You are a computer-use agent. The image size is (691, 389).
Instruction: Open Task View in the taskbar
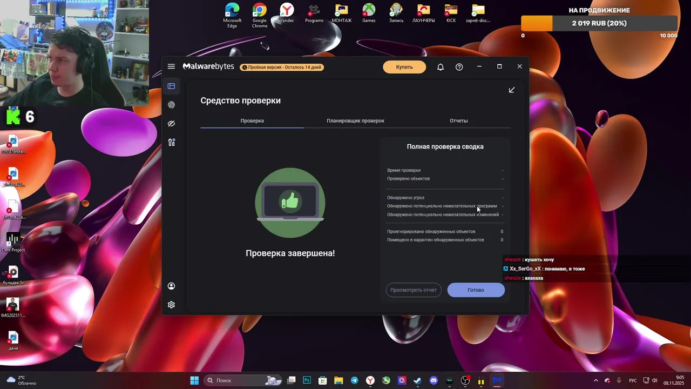(292, 380)
